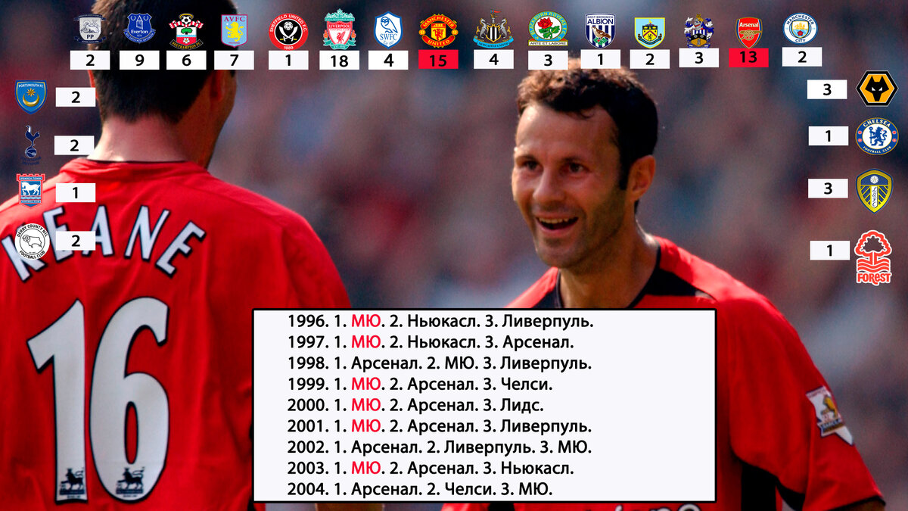Viewport: 908px width, 511px height.
Task: Click the Manchester City crest
Action: [801, 29]
